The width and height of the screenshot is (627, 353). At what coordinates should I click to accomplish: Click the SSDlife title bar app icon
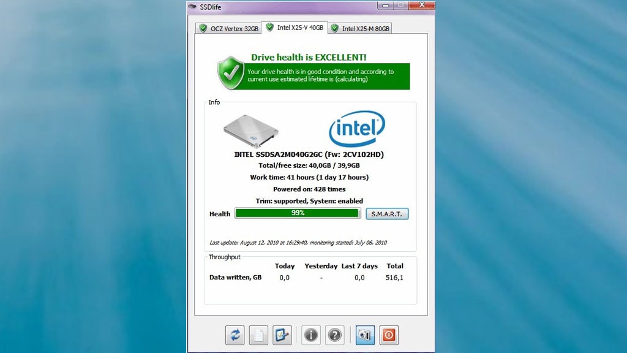click(192, 7)
